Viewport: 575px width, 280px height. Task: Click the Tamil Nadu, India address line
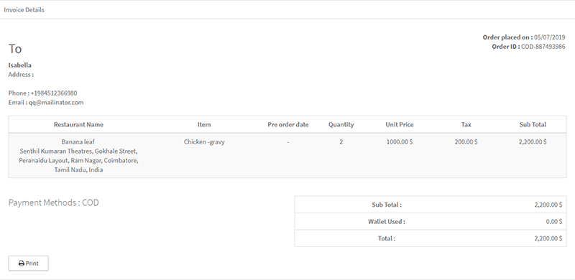pyautogui.click(x=78, y=169)
